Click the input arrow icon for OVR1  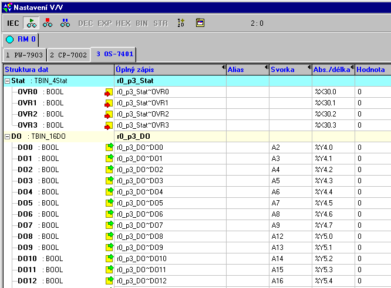pos(109,103)
